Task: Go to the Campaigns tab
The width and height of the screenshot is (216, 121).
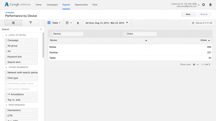Action: (x=52, y=5)
